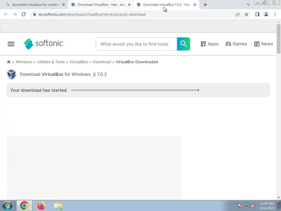Click the version 7.0.2 label

click(100, 74)
